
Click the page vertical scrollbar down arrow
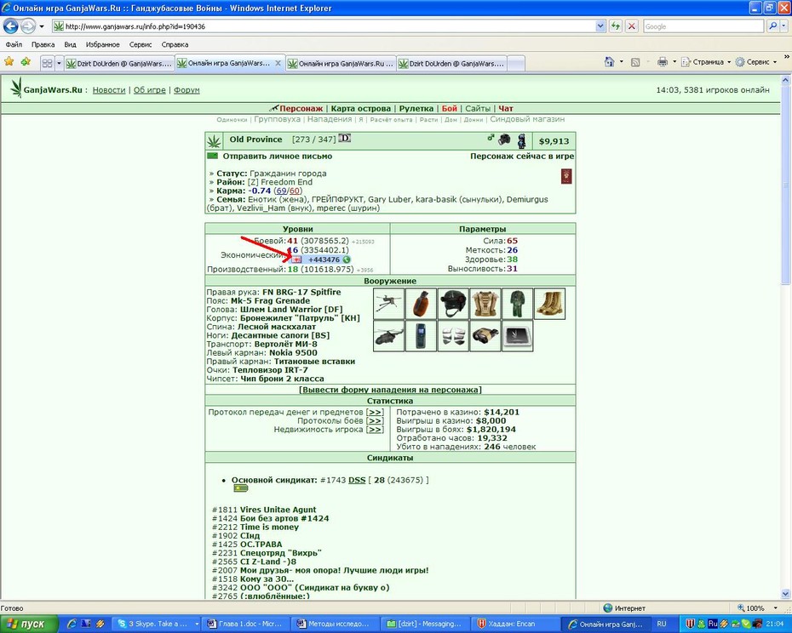click(x=786, y=594)
